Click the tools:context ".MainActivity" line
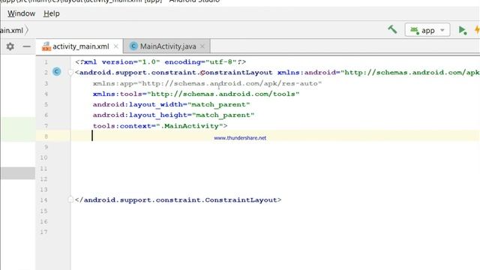The height and width of the screenshot is (270, 480). tap(160, 126)
